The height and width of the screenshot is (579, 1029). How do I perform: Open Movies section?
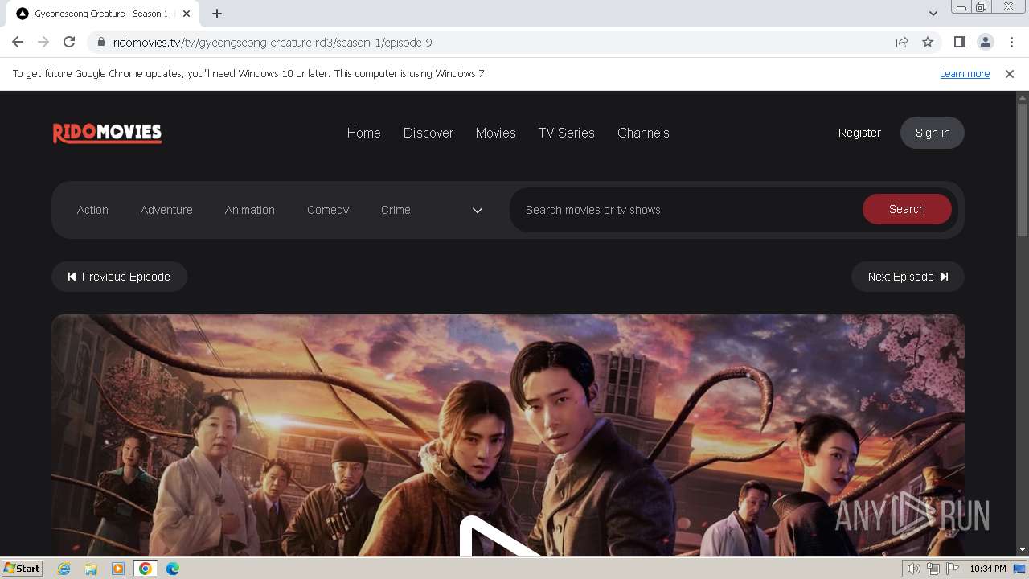496,133
